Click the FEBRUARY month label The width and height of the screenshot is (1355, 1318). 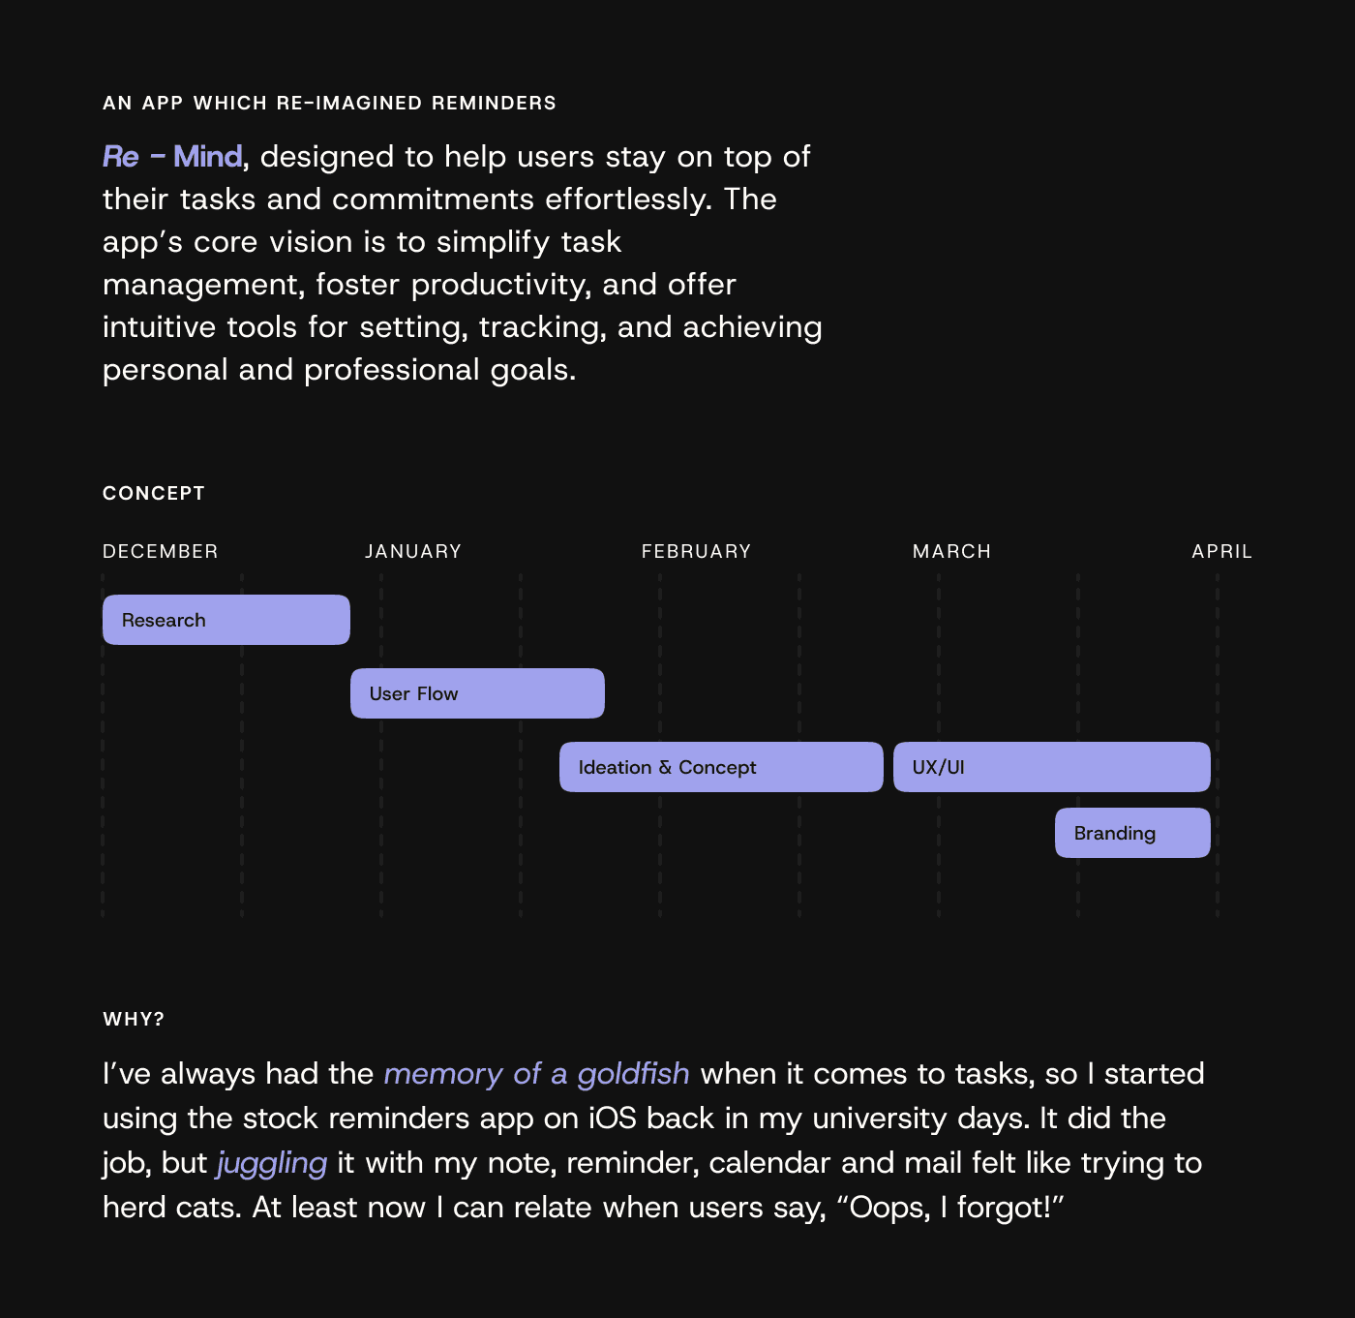[696, 551]
